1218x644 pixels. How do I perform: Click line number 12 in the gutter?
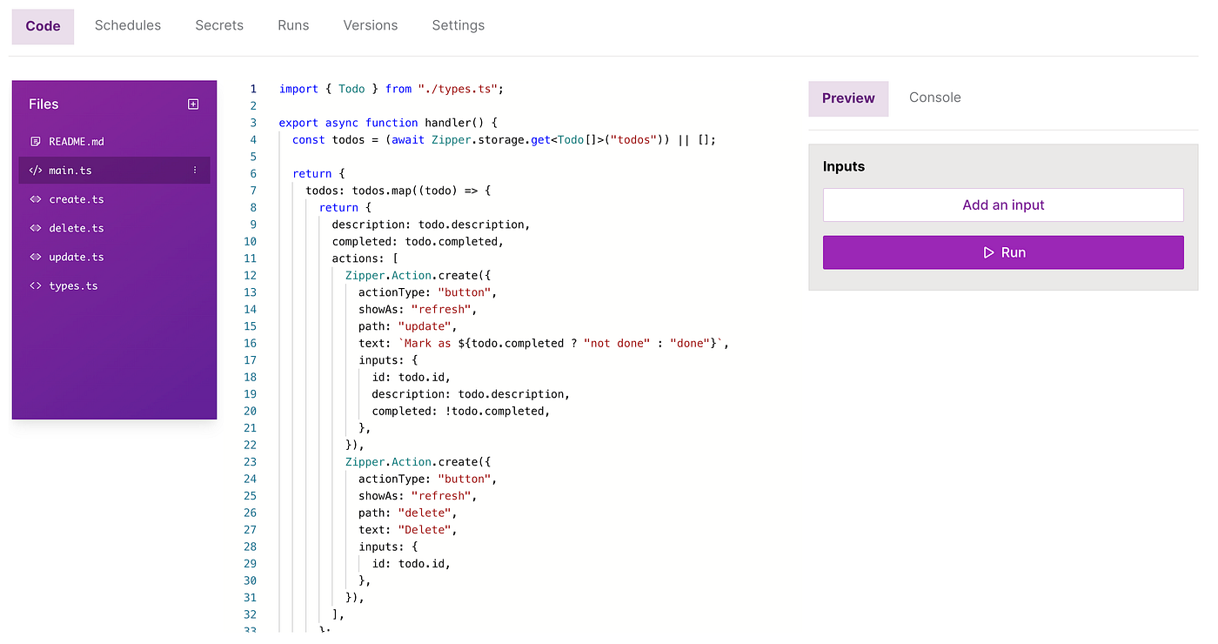(x=251, y=275)
